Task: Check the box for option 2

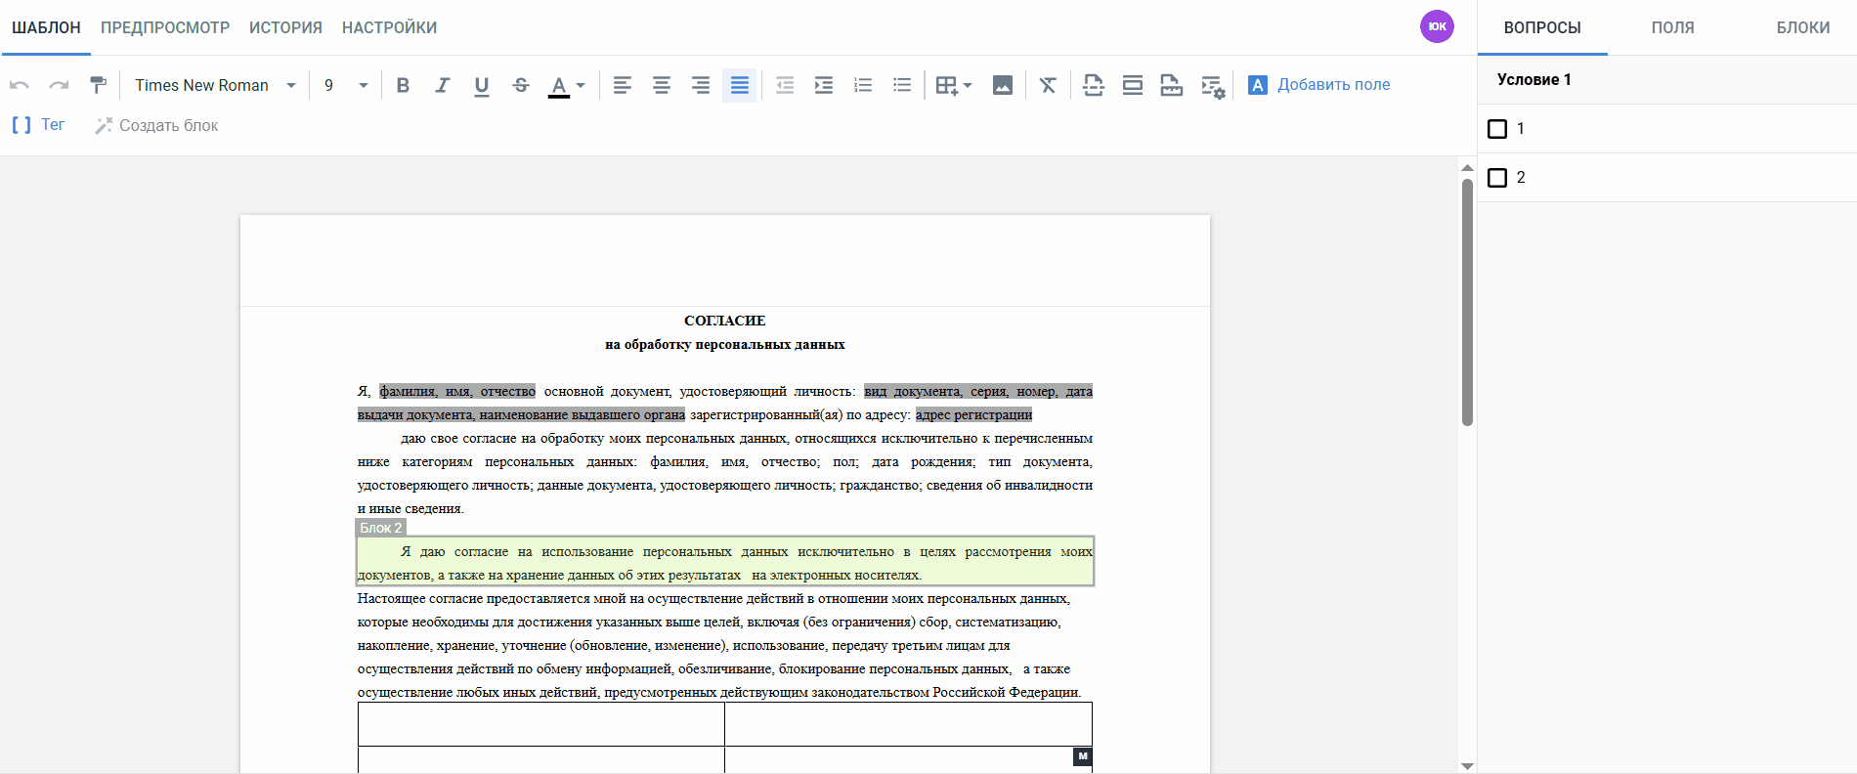Action: [1497, 178]
